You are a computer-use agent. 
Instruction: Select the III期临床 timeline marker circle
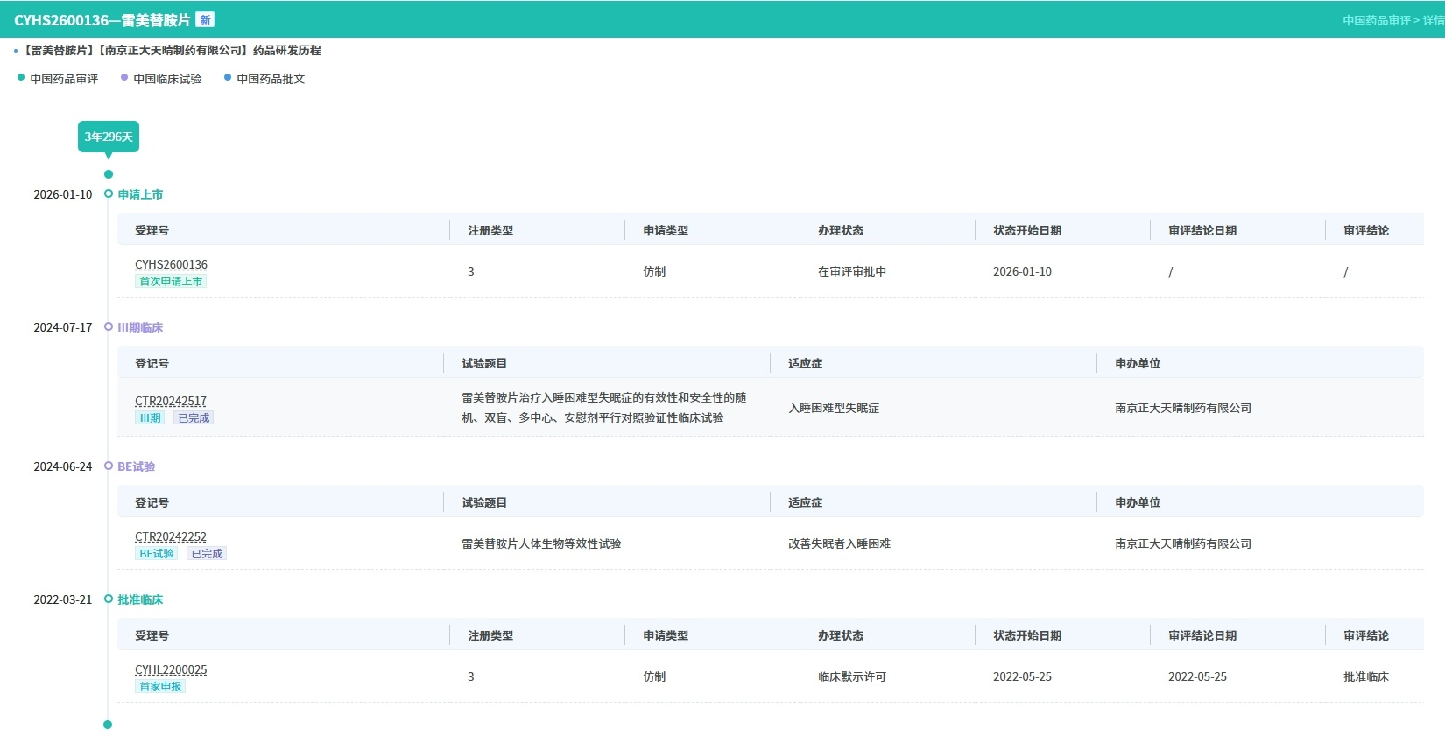(x=109, y=327)
